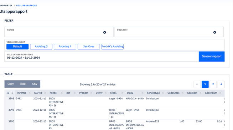Click KlarTid 2024-12-11 in row 3993

40,98
